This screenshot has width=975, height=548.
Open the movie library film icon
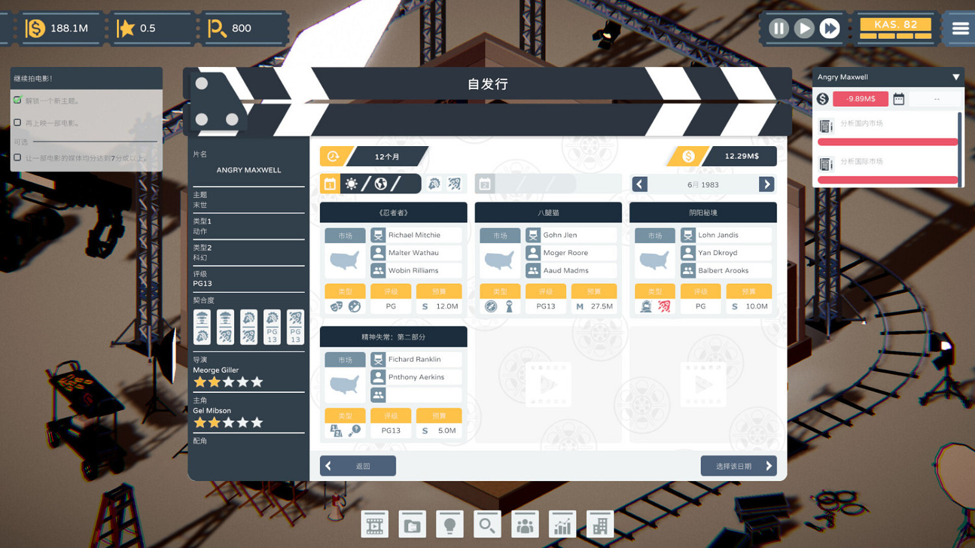point(374,524)
